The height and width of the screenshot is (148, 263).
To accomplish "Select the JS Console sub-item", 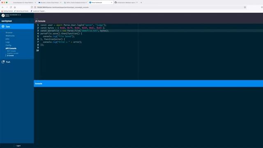I will tap(10, 55).
